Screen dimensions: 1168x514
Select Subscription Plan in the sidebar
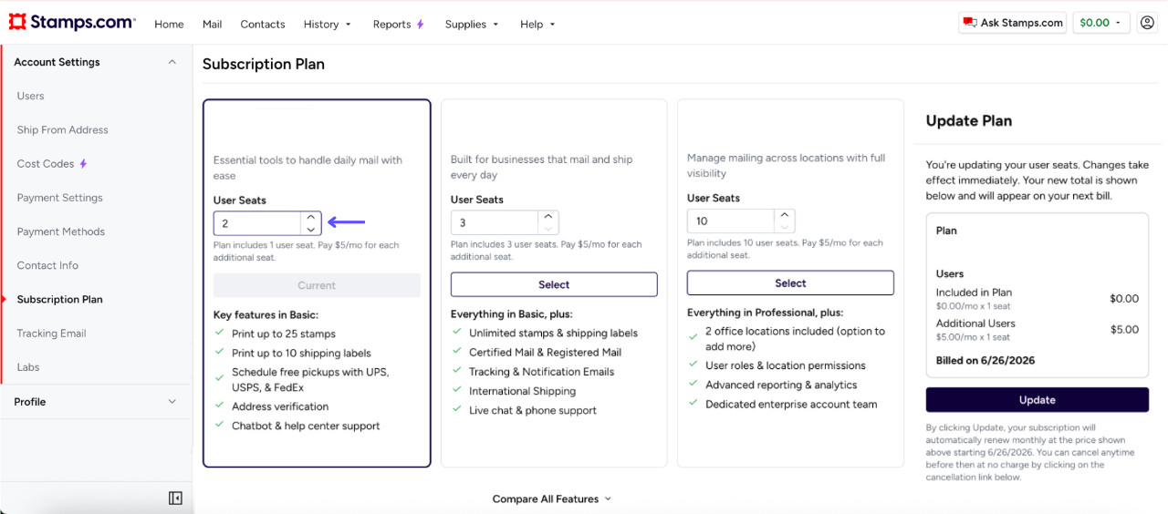pyautogui.click(x=59, y=299)
